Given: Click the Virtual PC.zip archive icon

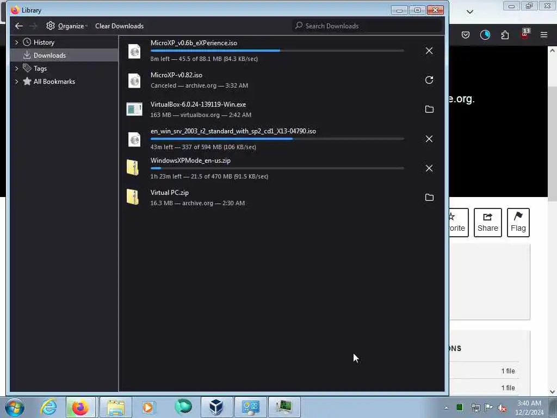Looking at the screenshot, I should point(133,196).
